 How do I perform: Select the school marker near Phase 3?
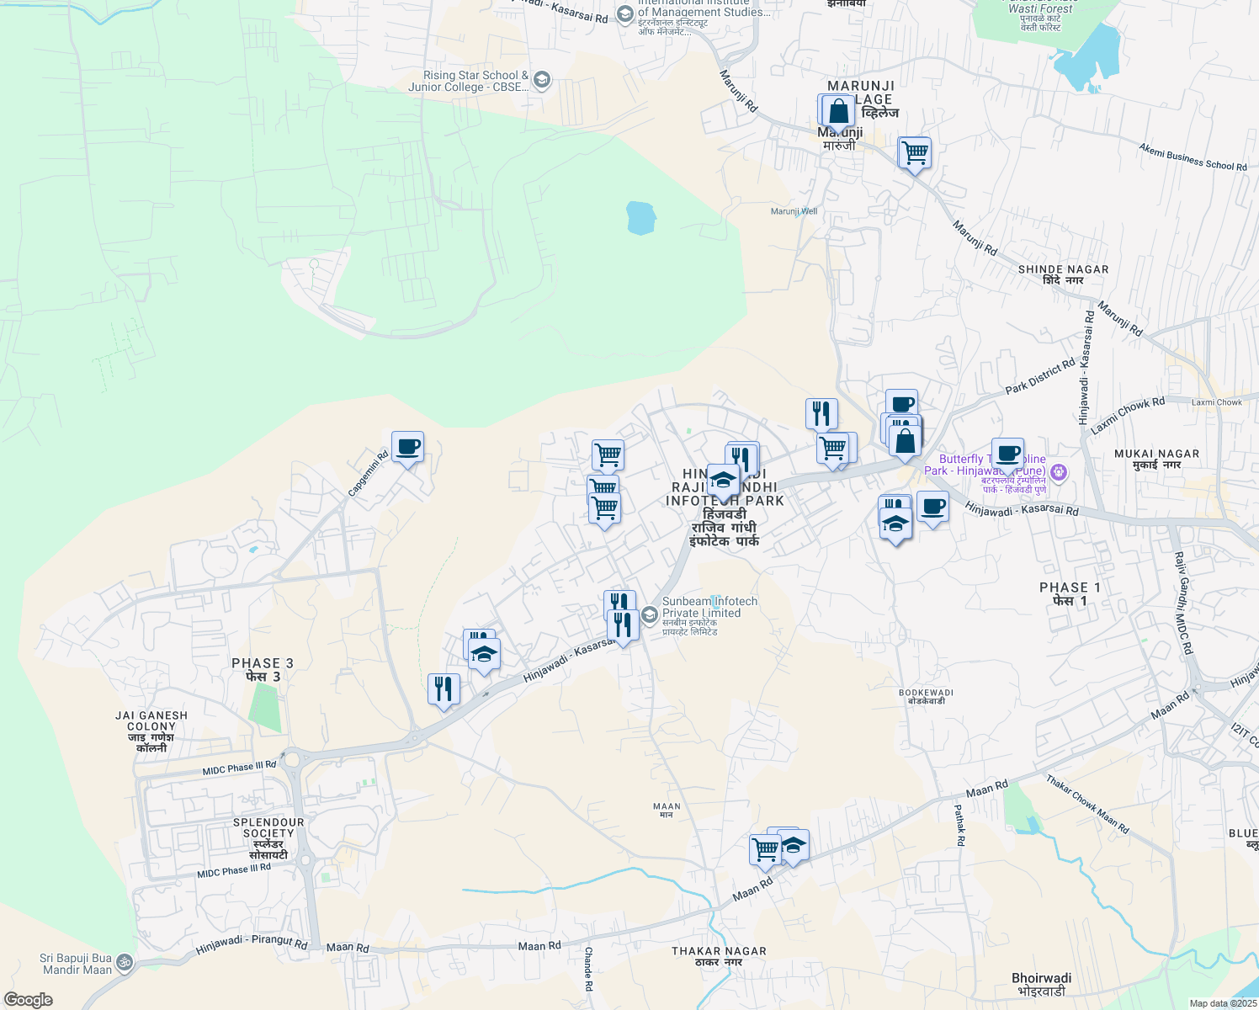click(x=482, y=652)
